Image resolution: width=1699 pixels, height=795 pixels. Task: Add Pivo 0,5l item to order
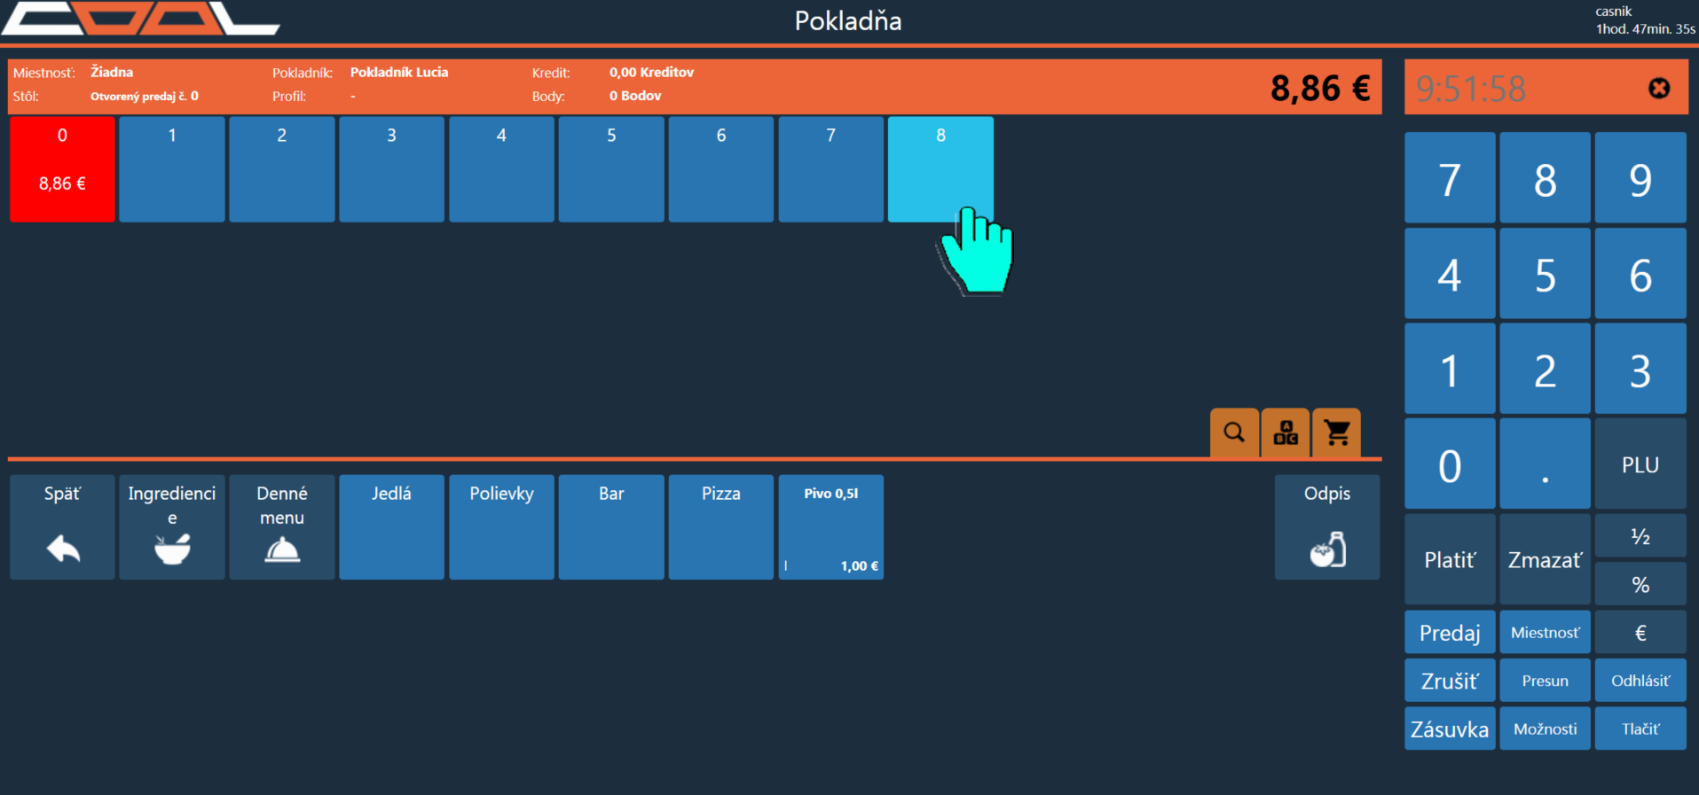pos(830,527)
